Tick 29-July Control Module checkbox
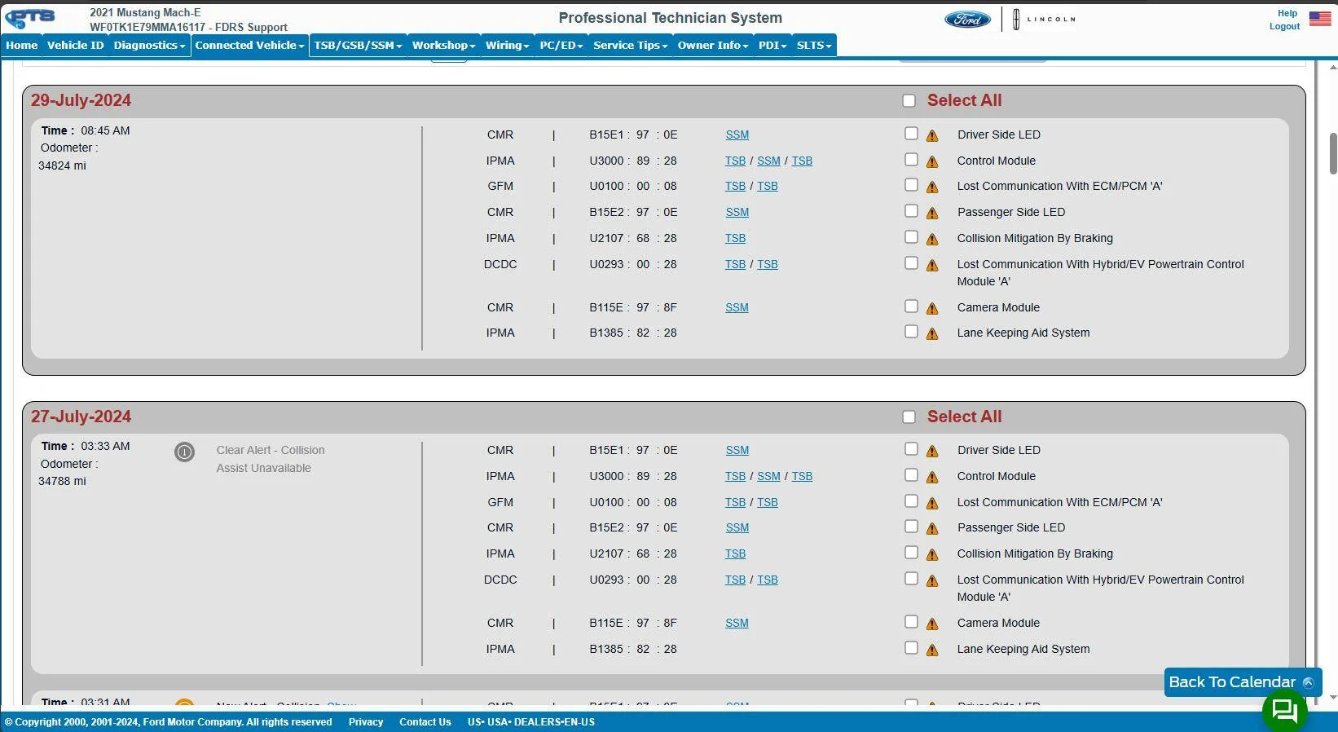Viewport: 1338px width, 732px height. (x=911, y=160)
